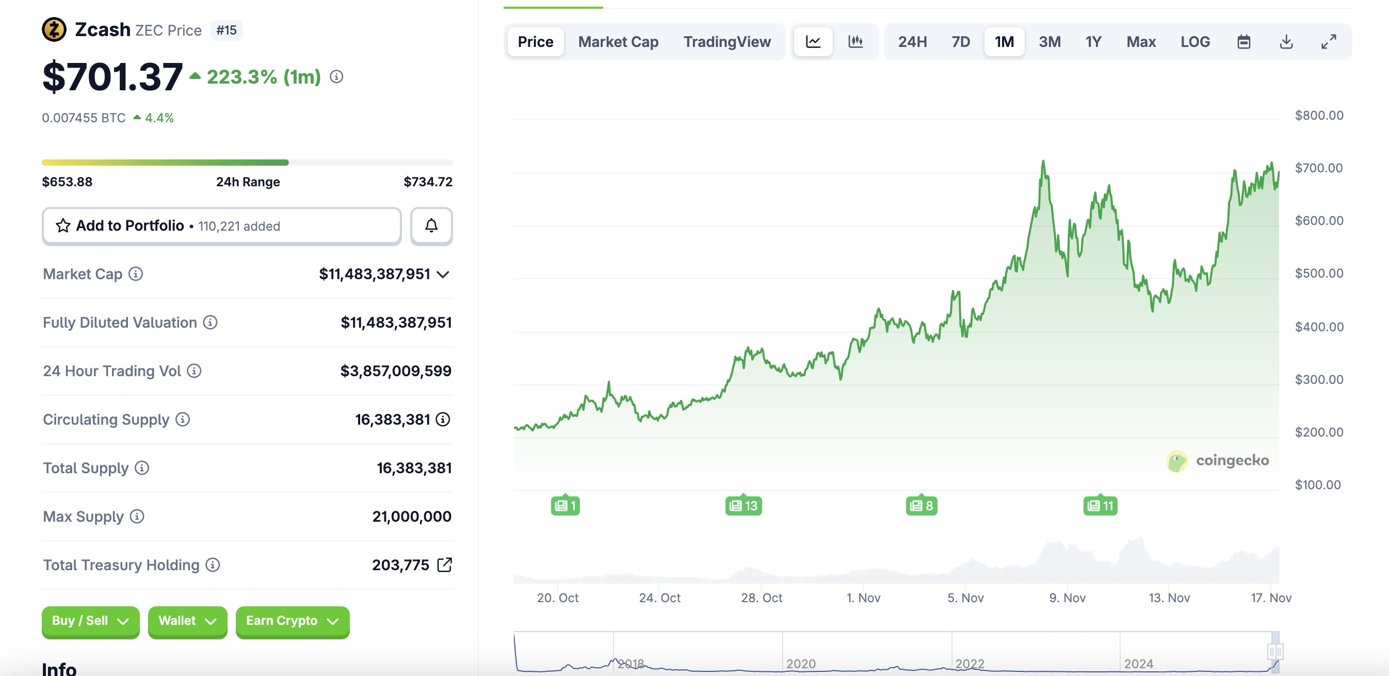
Task: Toggle logarithmic scale with LOG
Action: click(1196, 41)
